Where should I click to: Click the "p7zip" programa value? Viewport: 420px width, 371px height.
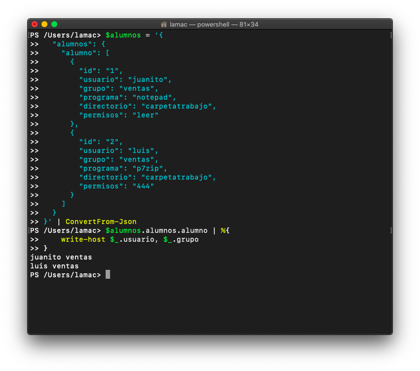148,168
